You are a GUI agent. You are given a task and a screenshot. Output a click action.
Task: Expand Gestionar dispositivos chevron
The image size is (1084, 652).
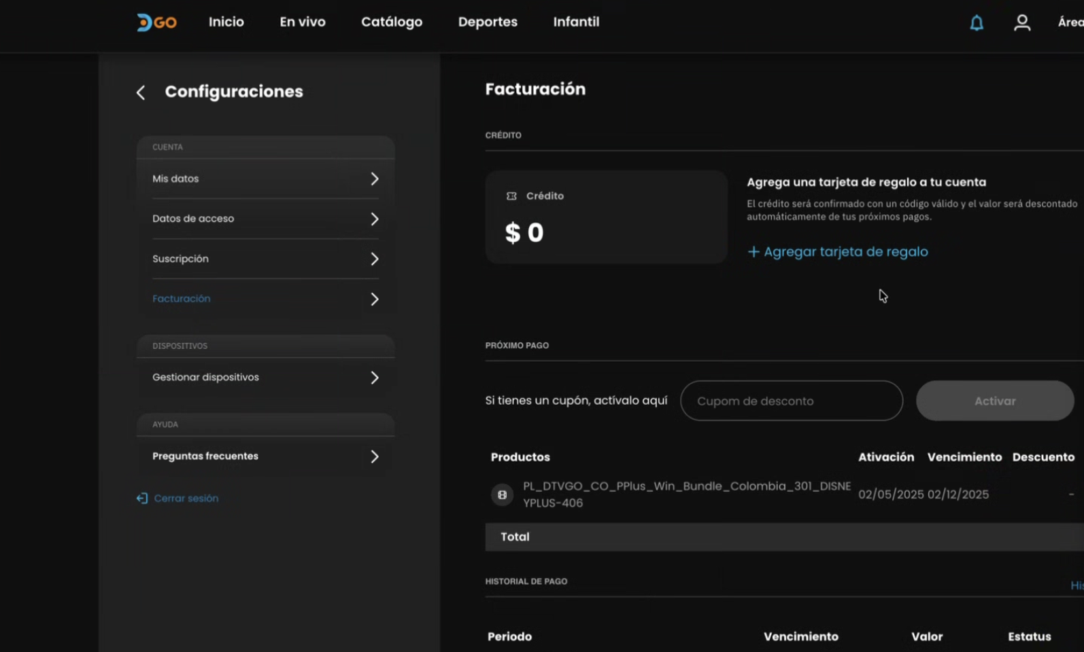[x=374, y=378]
